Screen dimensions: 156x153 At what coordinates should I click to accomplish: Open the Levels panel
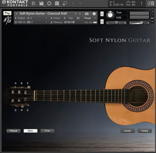(128, 131)
